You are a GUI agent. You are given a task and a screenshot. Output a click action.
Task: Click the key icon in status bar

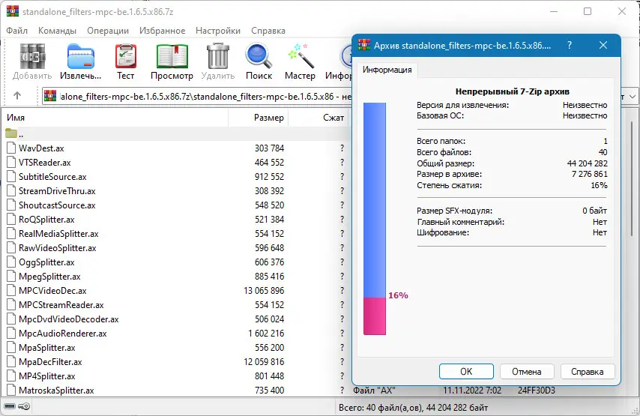24,406
